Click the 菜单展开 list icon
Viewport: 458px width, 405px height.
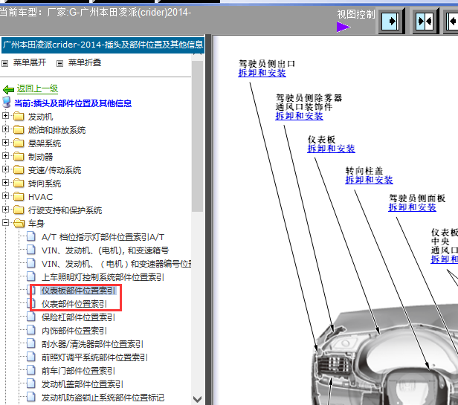[4, 63]
